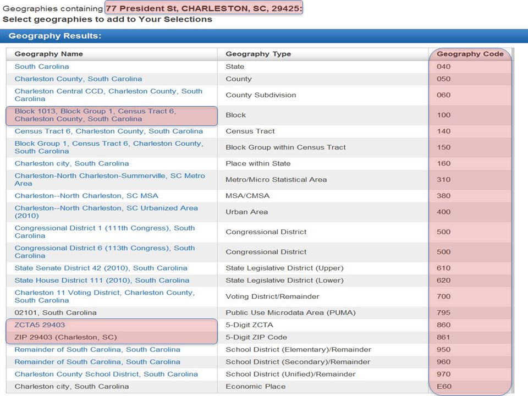This screenshot has width=528, height=396.
Task: Select Charleston 11 Voting District link
Action: tap(105, 296)
